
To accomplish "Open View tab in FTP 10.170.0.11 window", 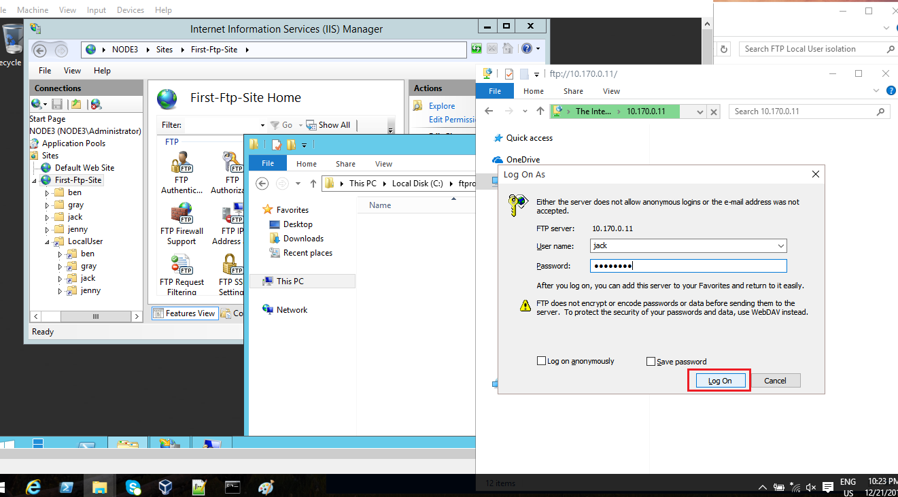I will 611,91.
